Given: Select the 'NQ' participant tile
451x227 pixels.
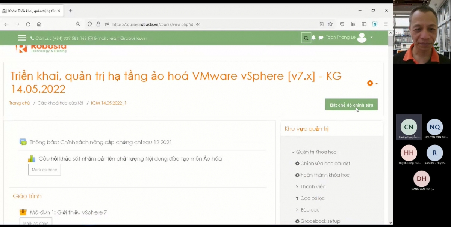Looking at the screenshot, I should (x=435, y=127).
